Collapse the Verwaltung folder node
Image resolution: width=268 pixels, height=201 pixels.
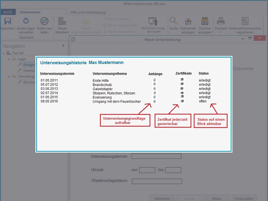(9, 77)
